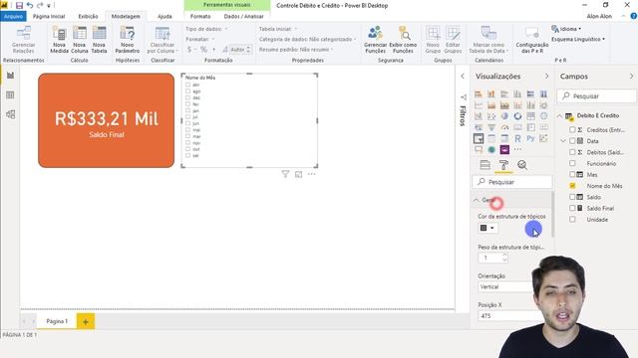Click the Nova Coluna ribbon icon
Screen dimensions: 638x358
(x=80, y=40)
